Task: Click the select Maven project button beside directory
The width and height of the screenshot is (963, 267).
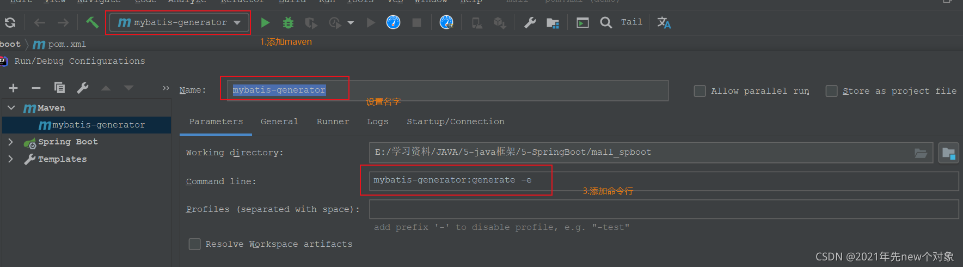Action: [948, 153]
